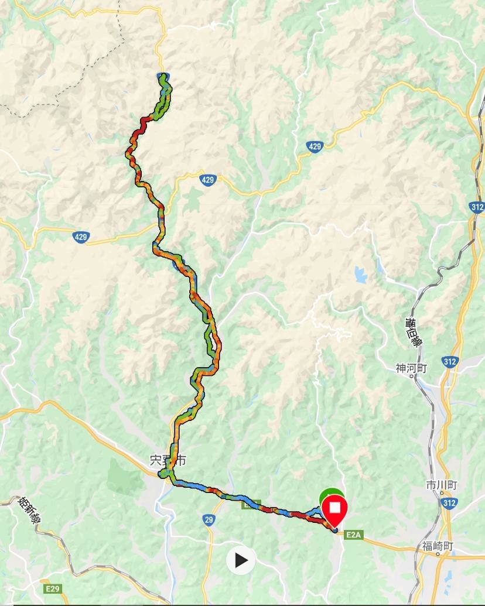
Task: Select the blue Route 29 shield
Action: [209, 519]
